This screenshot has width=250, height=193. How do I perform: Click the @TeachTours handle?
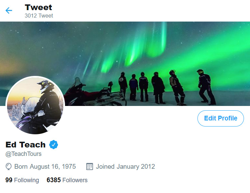pyautogui.click(x=24, y=154)
